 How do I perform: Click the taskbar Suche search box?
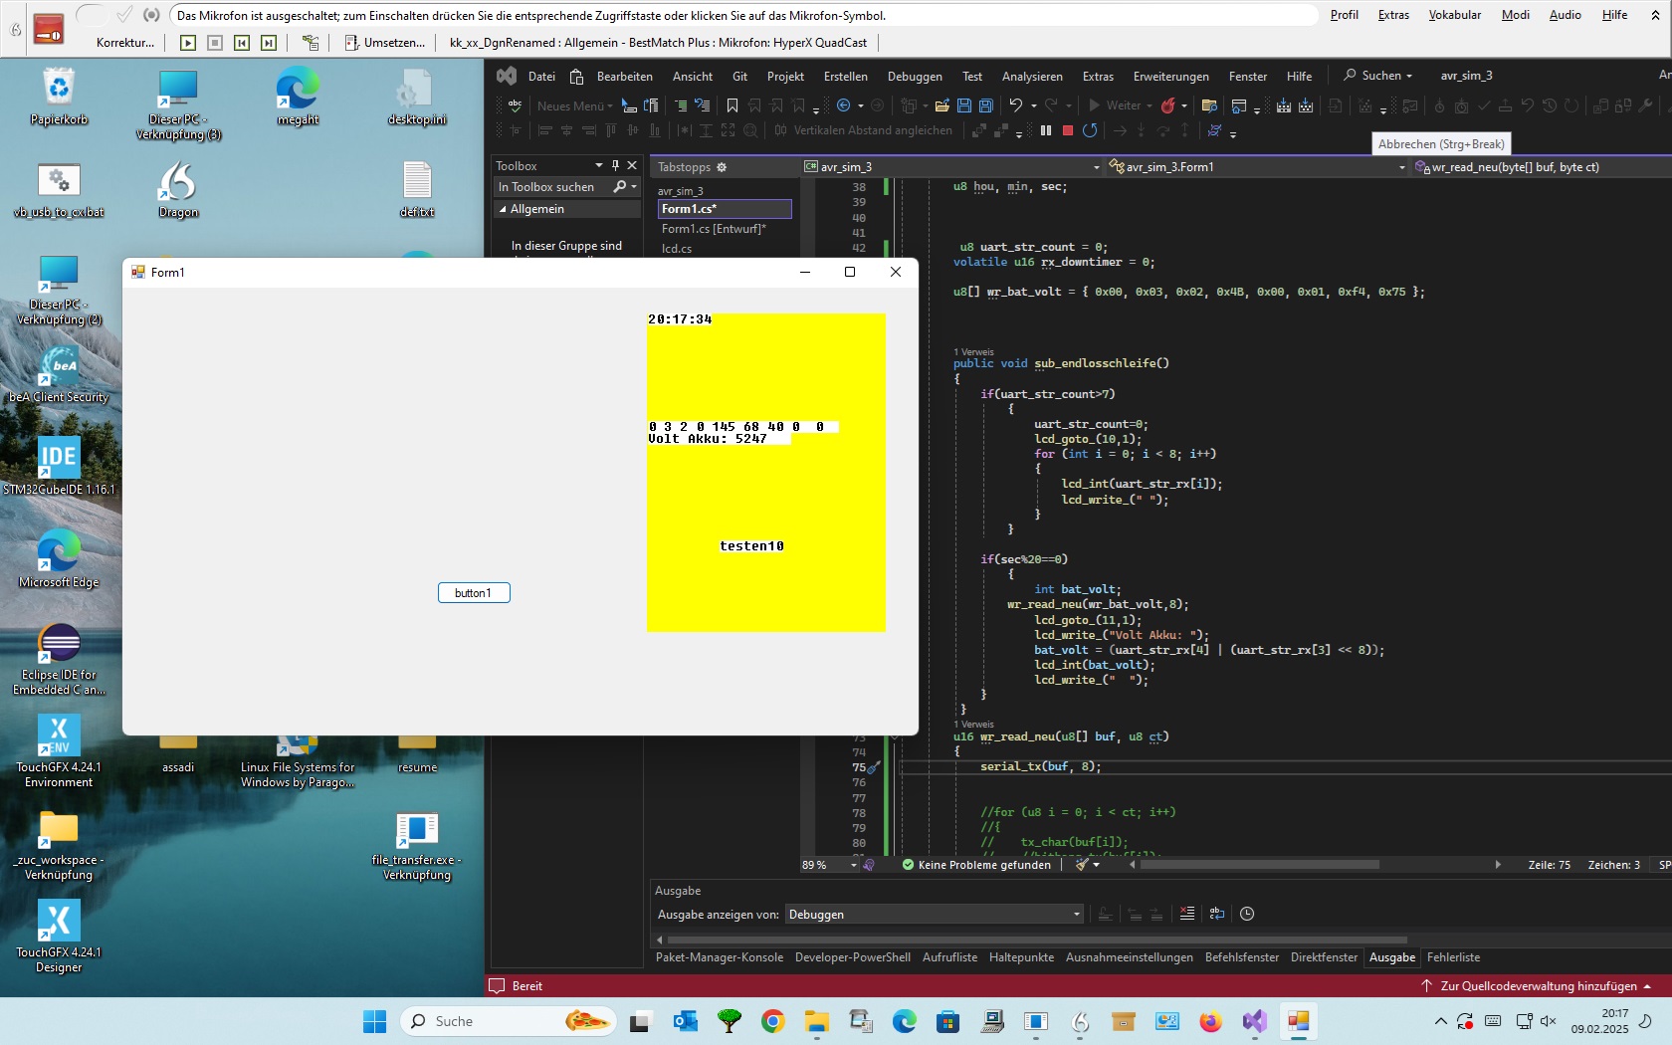508,1021
